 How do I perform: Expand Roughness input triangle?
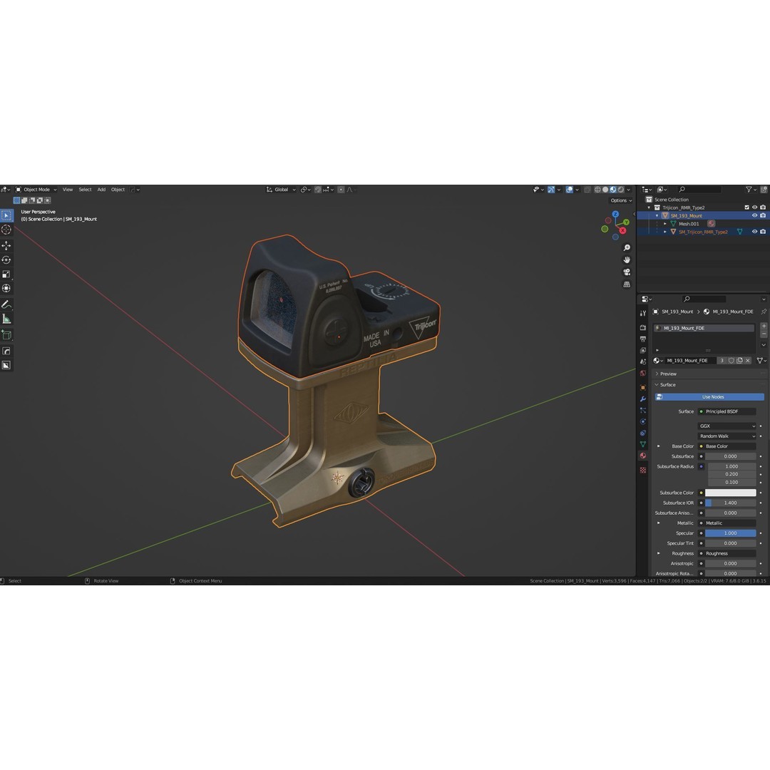(659, 553)
